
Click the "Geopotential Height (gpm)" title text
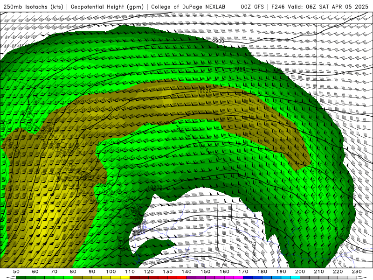click(107, 7)
